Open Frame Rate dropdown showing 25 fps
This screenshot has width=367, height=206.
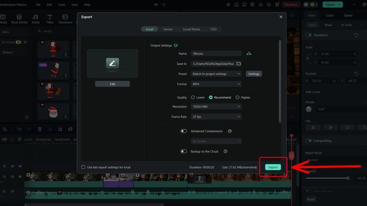[x=216, y=117]
